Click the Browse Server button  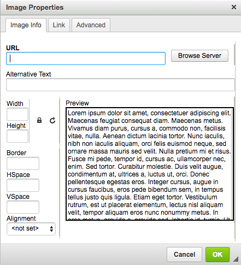point(199,56)
